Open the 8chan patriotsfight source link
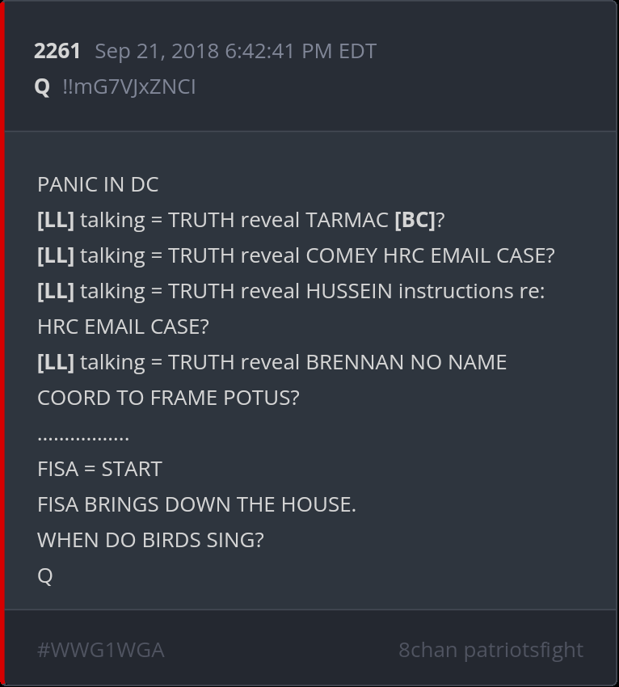Screen dimensions: 619x687 [491, 650]
